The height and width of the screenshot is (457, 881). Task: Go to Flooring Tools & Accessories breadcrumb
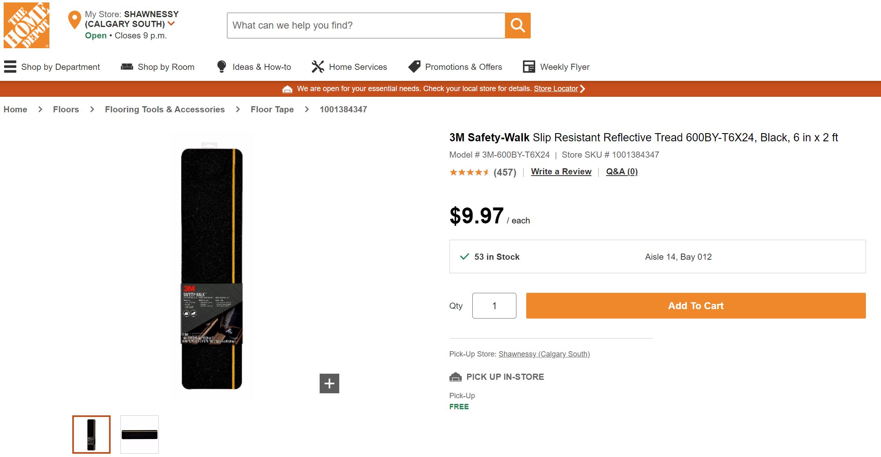tap(165, 109)
